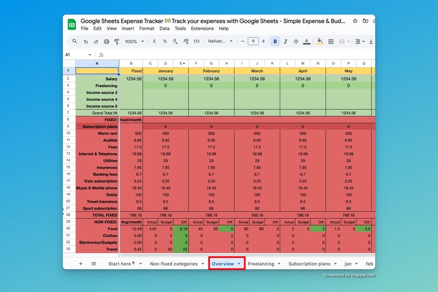438x292 pixels.
Task: Switch to the Freelancing sheet tab
Action: [261, 263]
